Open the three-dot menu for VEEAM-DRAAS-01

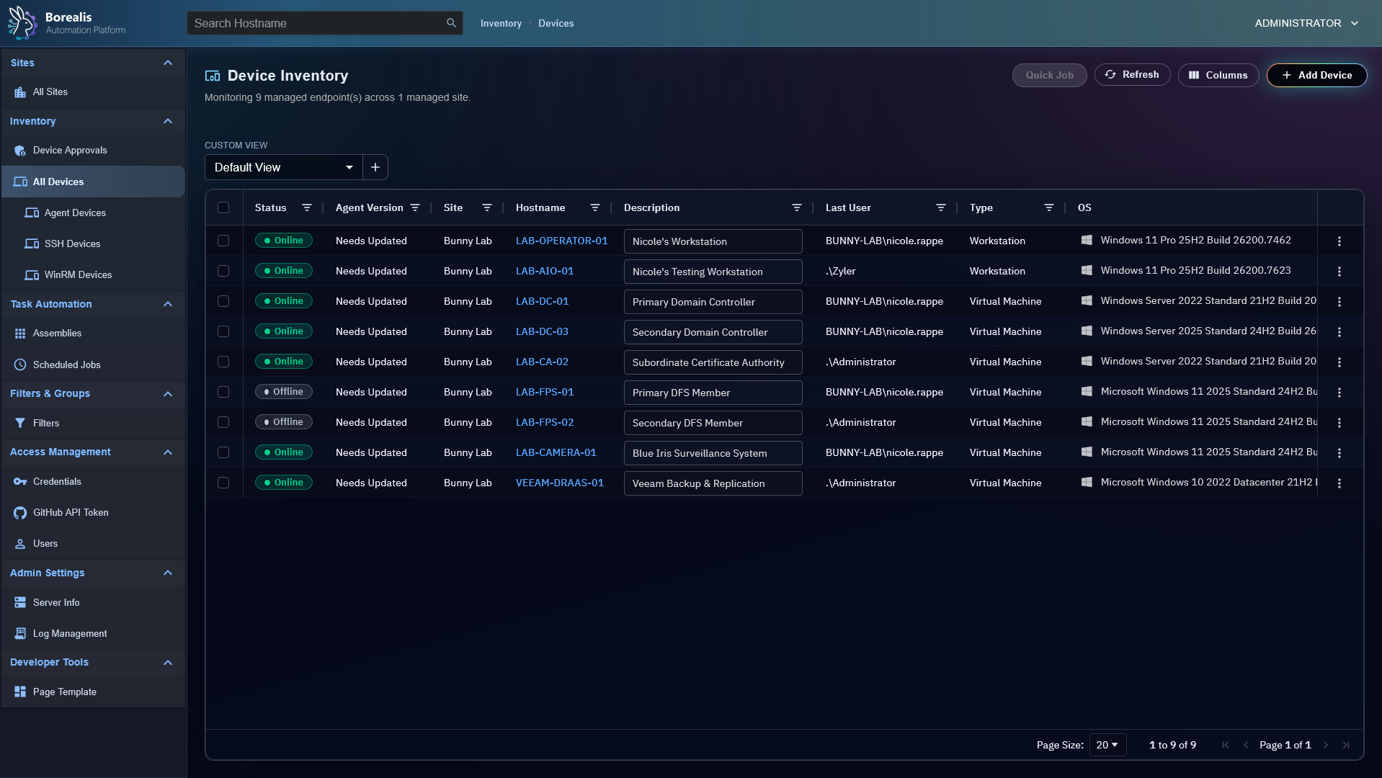coord(1339,483)
